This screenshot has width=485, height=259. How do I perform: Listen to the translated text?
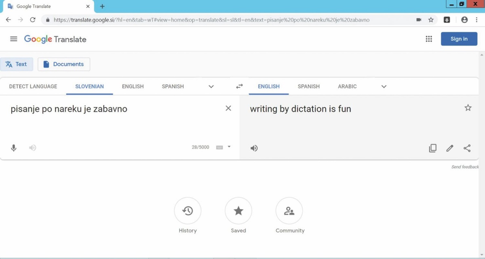(x=254, y=148)
